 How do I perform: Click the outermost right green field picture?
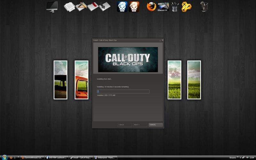click(x=194, y=80)
